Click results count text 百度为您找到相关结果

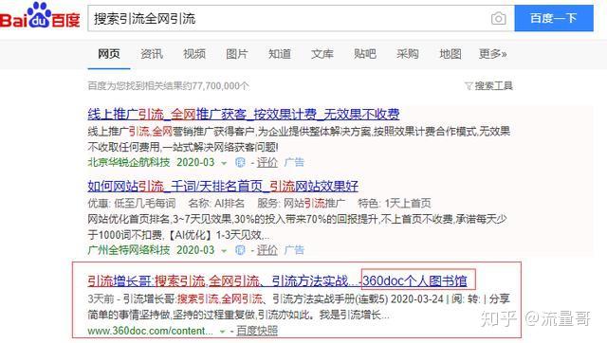click(169, 86)
